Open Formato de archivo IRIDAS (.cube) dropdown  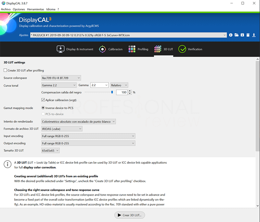[62, 129]
